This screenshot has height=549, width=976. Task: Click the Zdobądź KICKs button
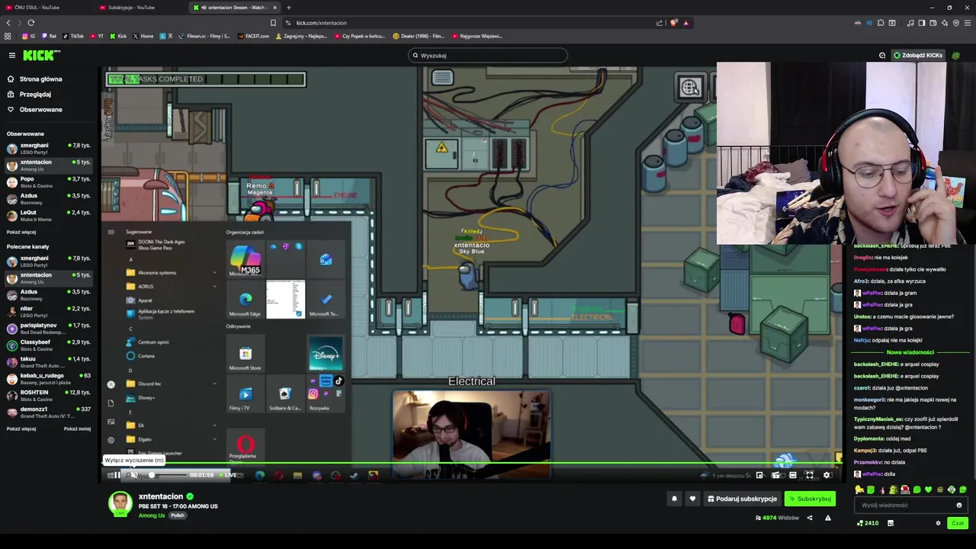[918, 55]
